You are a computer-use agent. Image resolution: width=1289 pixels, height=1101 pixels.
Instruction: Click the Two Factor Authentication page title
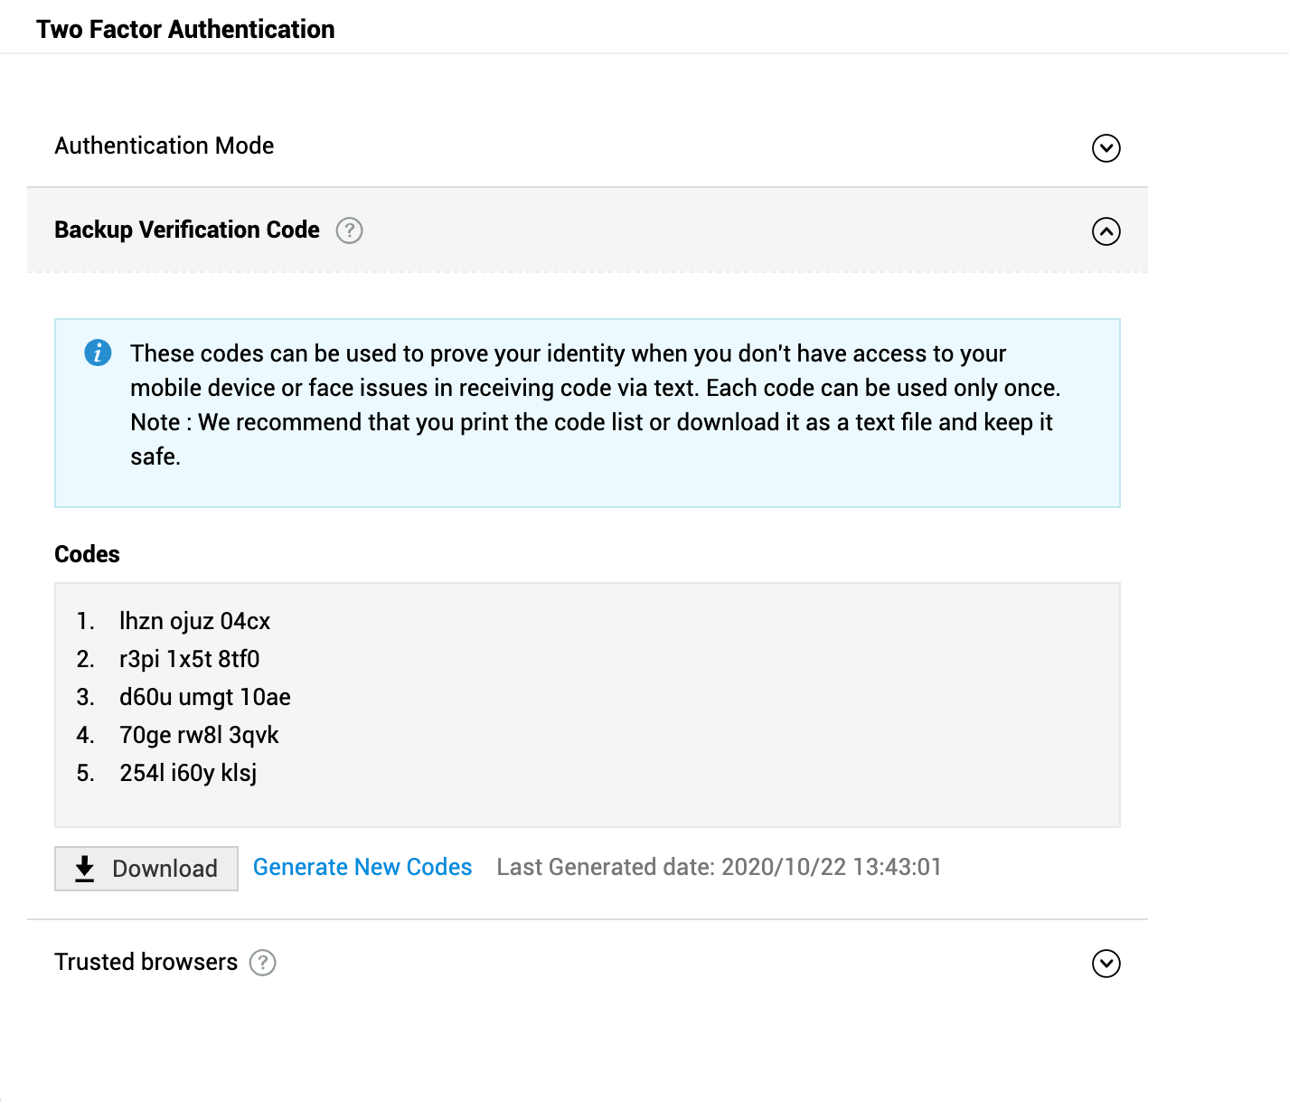coord(185,29)
